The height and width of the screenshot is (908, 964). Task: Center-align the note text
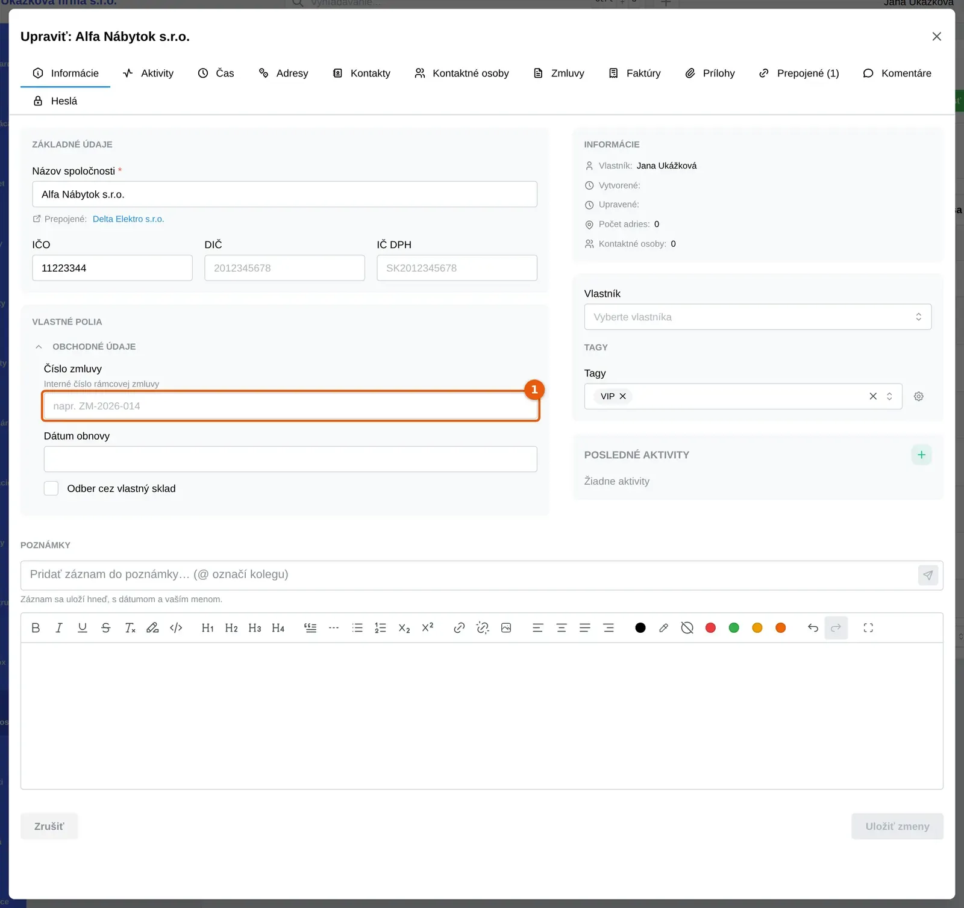562,628
